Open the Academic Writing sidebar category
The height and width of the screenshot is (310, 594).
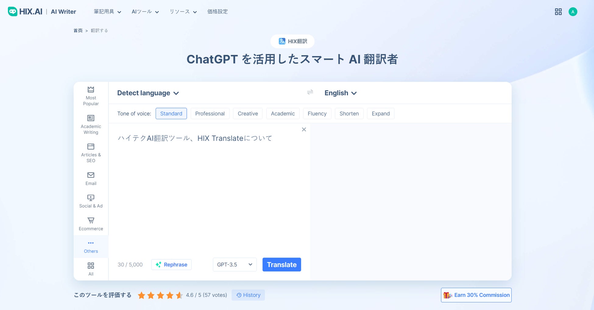91,124
